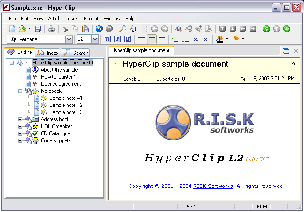The image size is (304, 212).
Task: Click the gray up arrow circle icon
Action: (277, 29)
